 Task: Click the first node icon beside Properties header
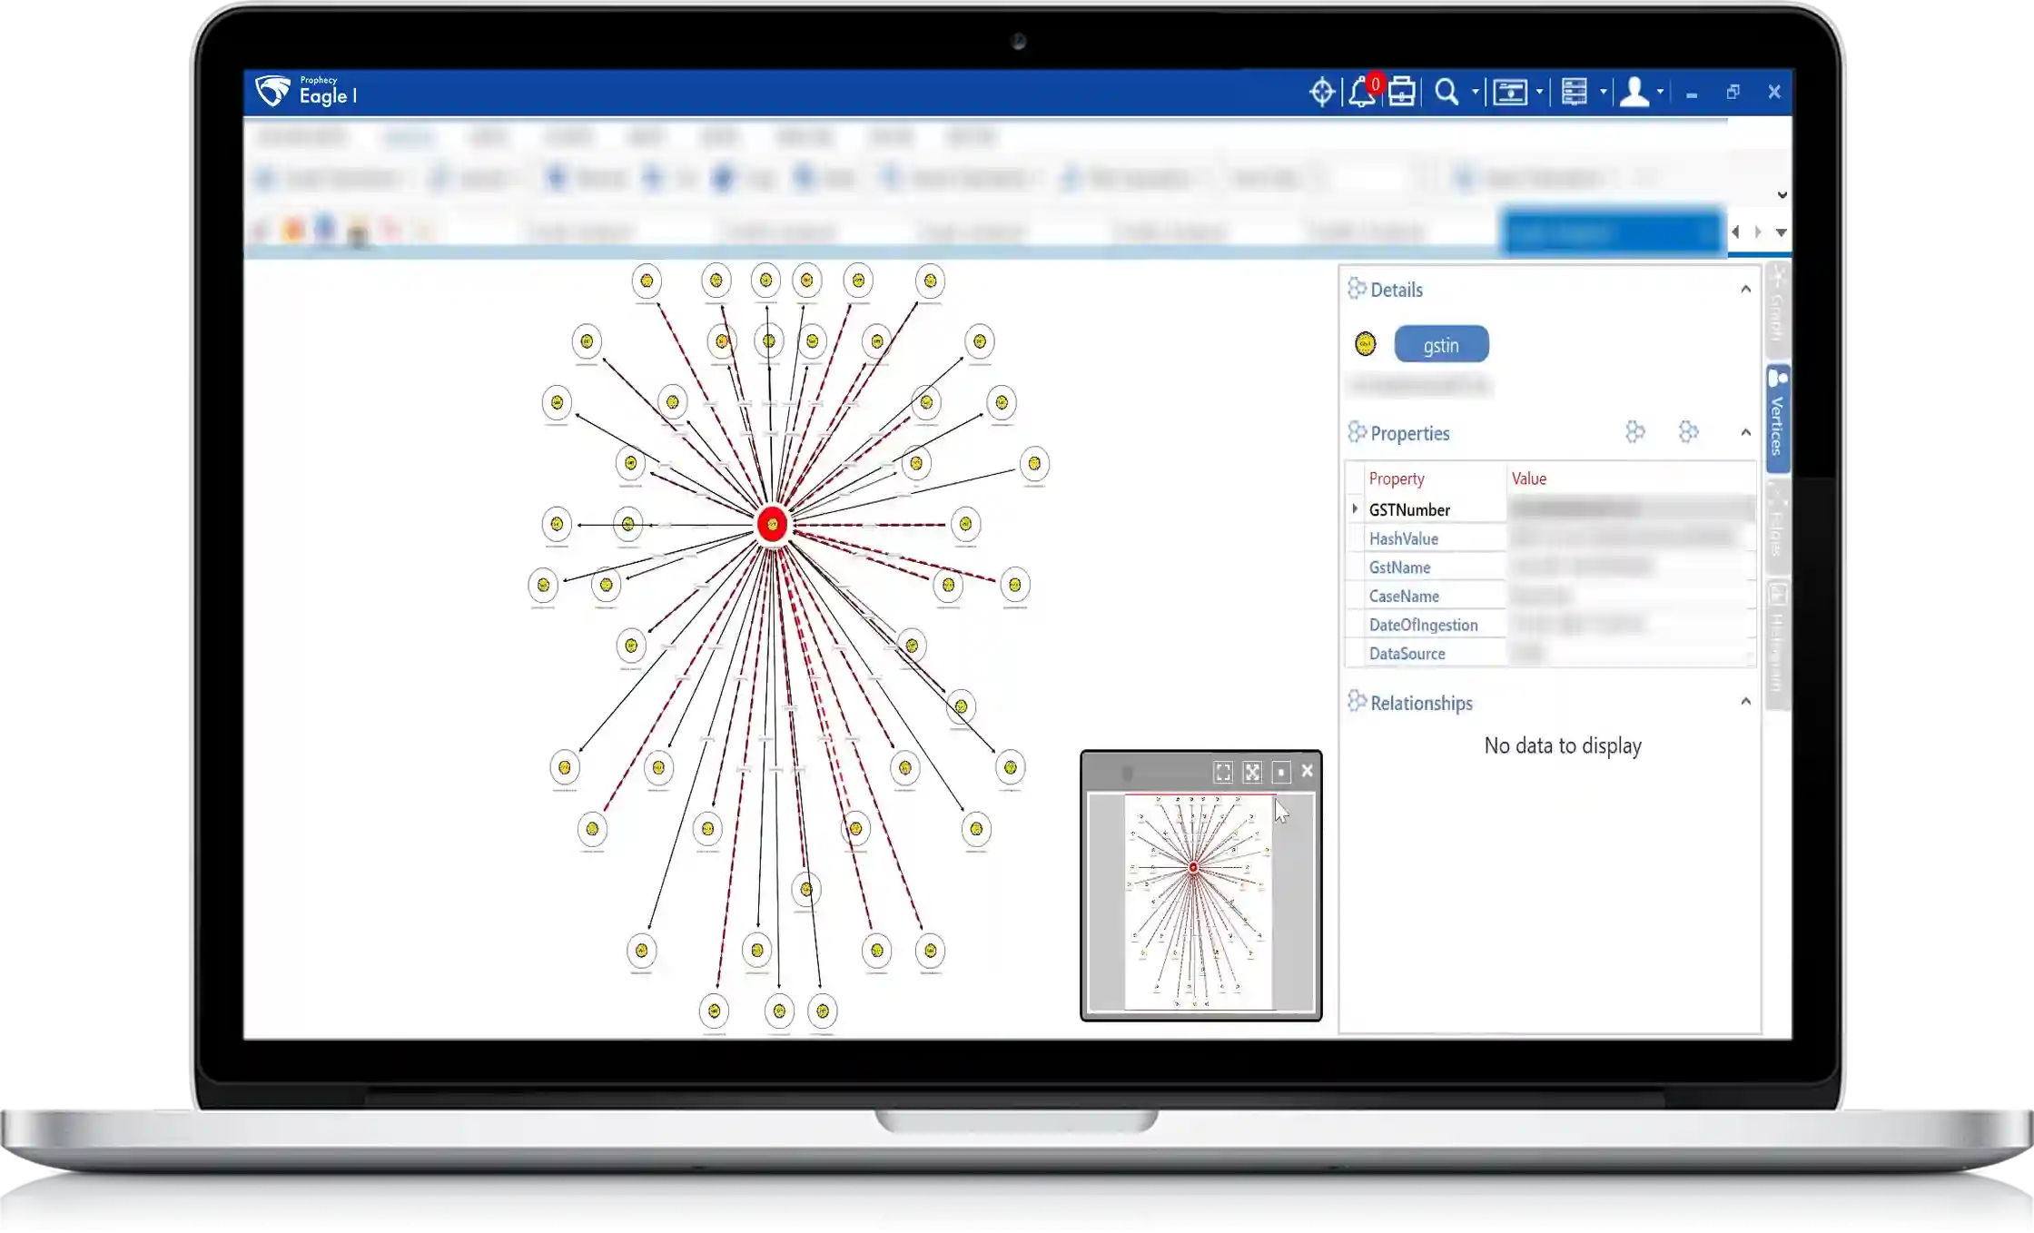click(1634, 432)
